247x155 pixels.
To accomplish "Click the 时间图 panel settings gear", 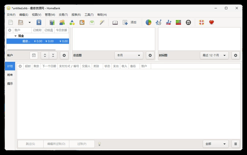I will point(235,55).
